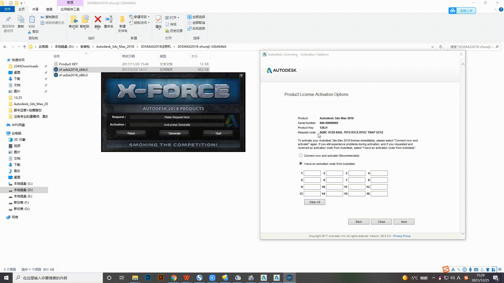Click Clear All button under code fields
Viewport: 504px width, 283px height.
(314, 202)
